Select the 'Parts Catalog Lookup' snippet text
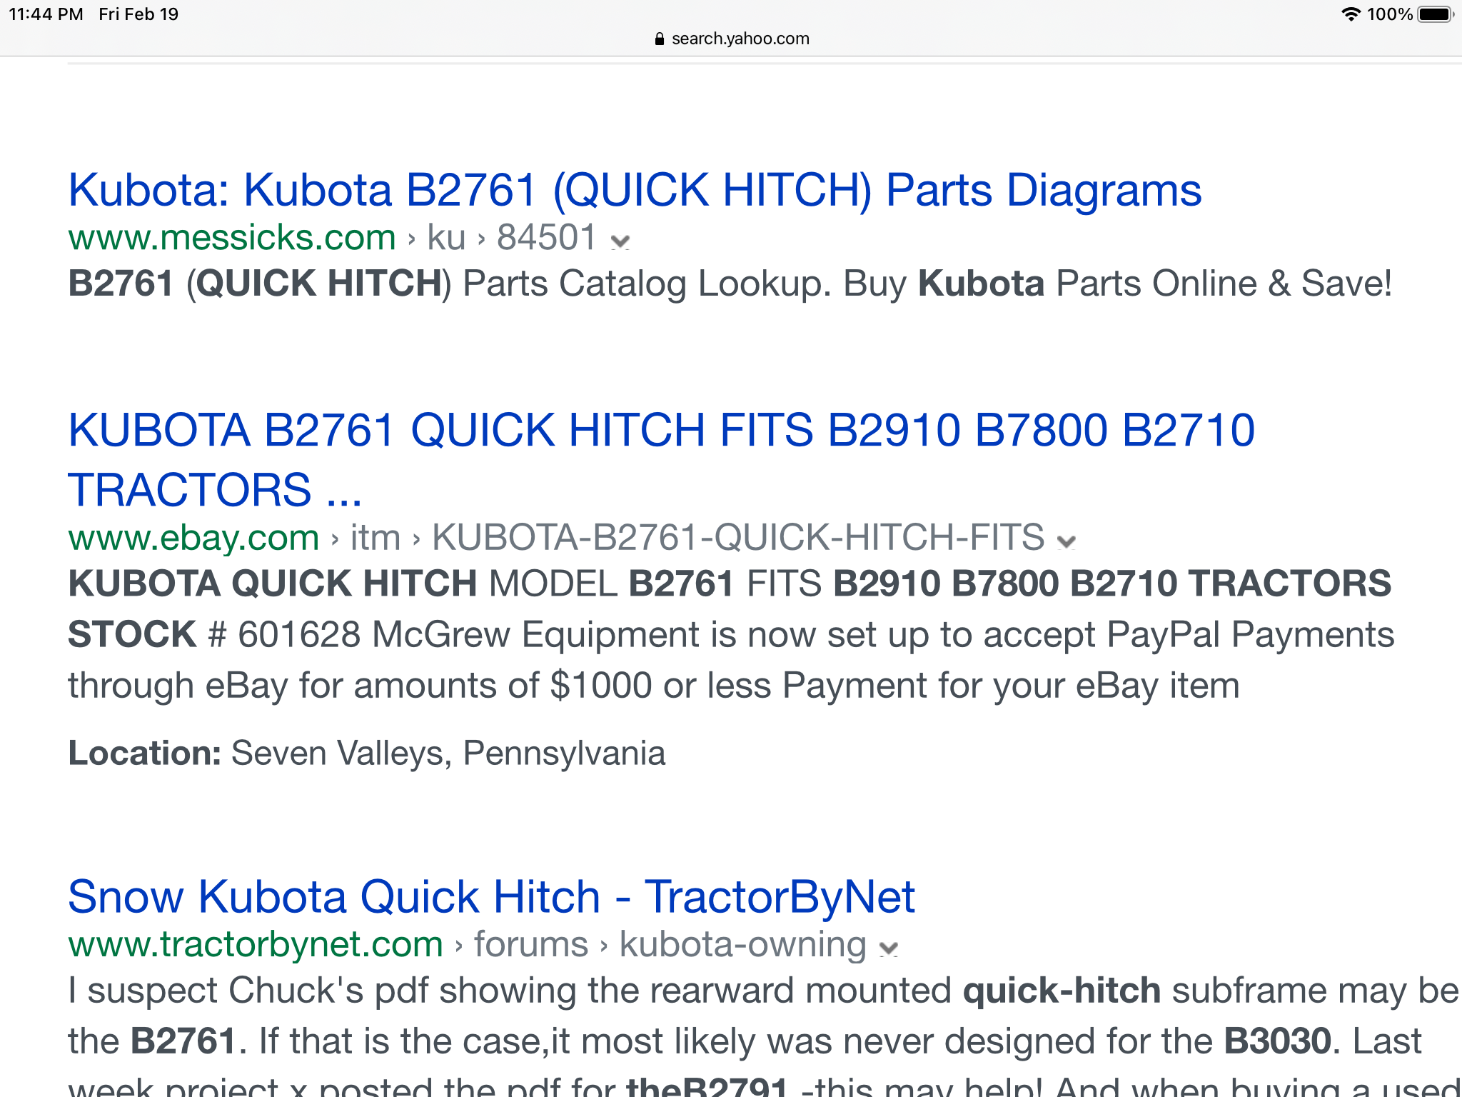1462x1097 pixels. [x=646, y=284]
